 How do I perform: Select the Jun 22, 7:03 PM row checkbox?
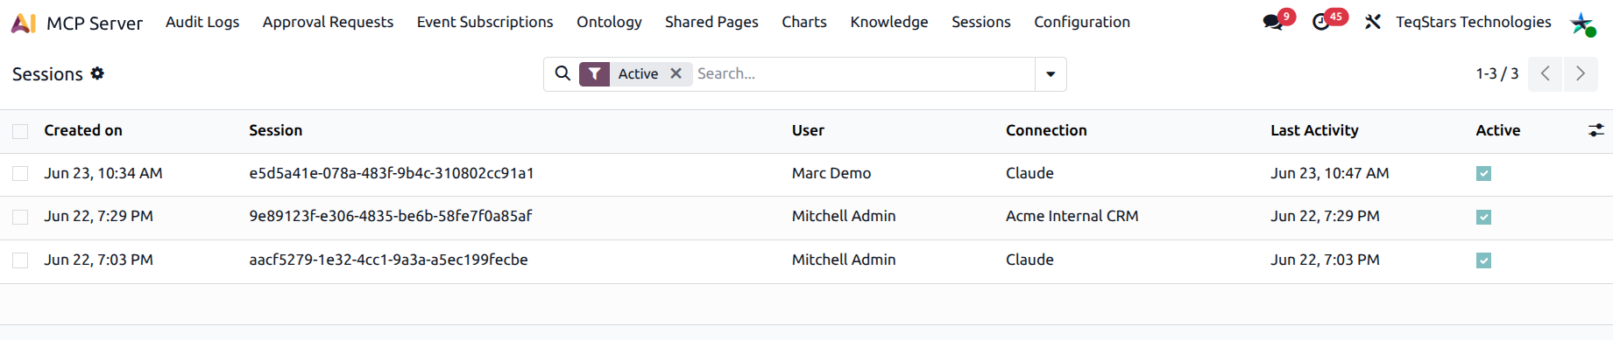(x=20, y=260)
